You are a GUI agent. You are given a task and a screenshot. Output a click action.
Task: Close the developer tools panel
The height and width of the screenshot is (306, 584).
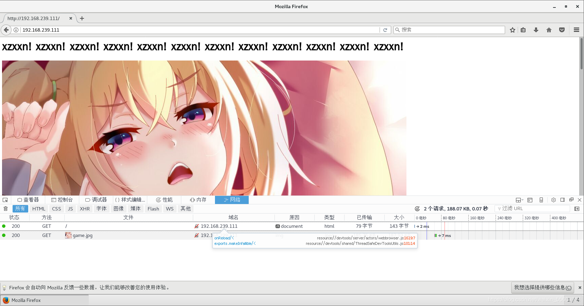point(580,200)
